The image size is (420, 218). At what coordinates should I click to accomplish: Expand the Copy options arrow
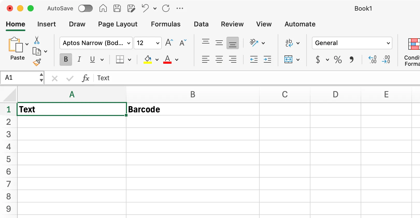pyautogui.click(x=46, y=52)
